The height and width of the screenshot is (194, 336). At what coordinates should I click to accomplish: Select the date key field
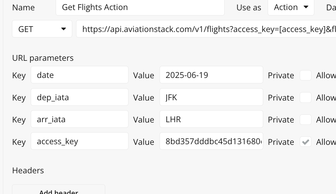[x=80, y=75]
